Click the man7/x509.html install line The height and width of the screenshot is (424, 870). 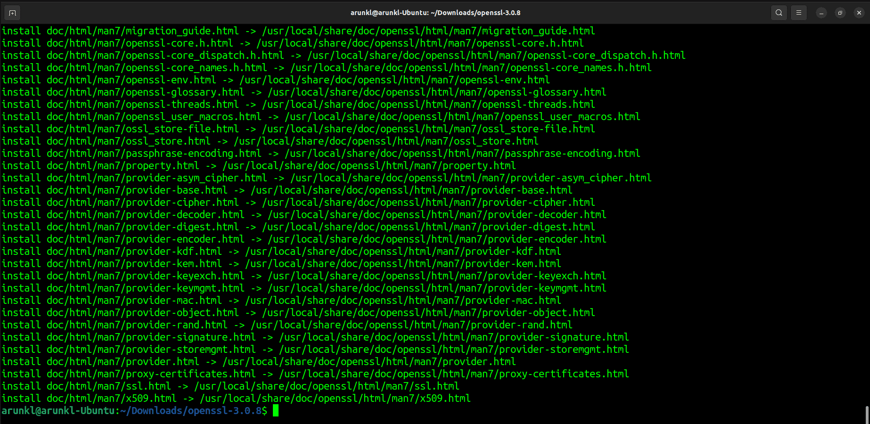[x=236, y=399]
